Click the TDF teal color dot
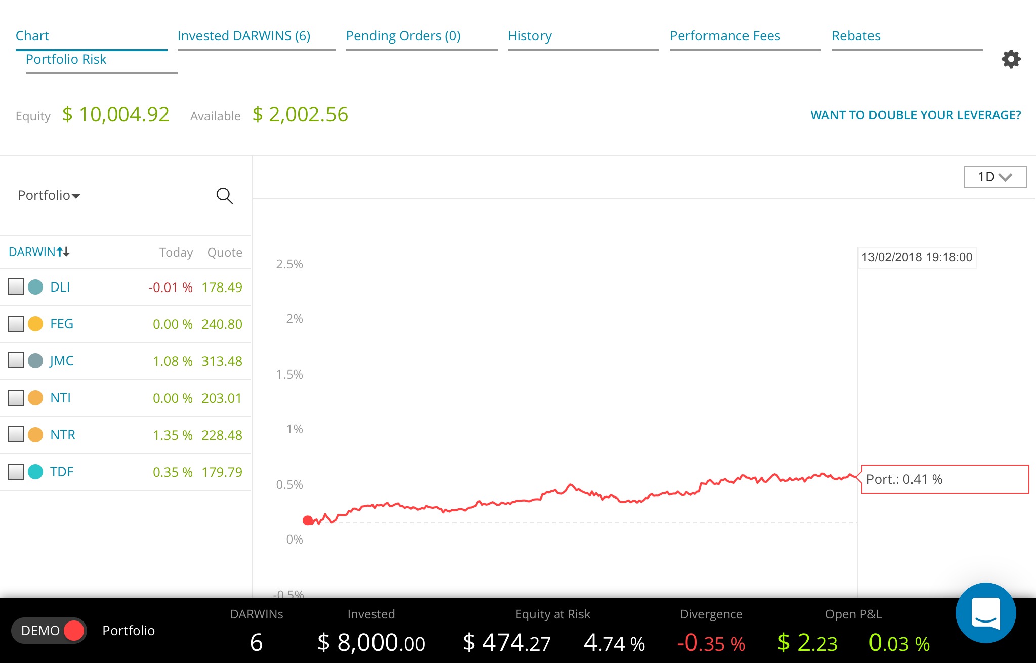This screenshot has height=663, width=1036. tap(35, 472)
